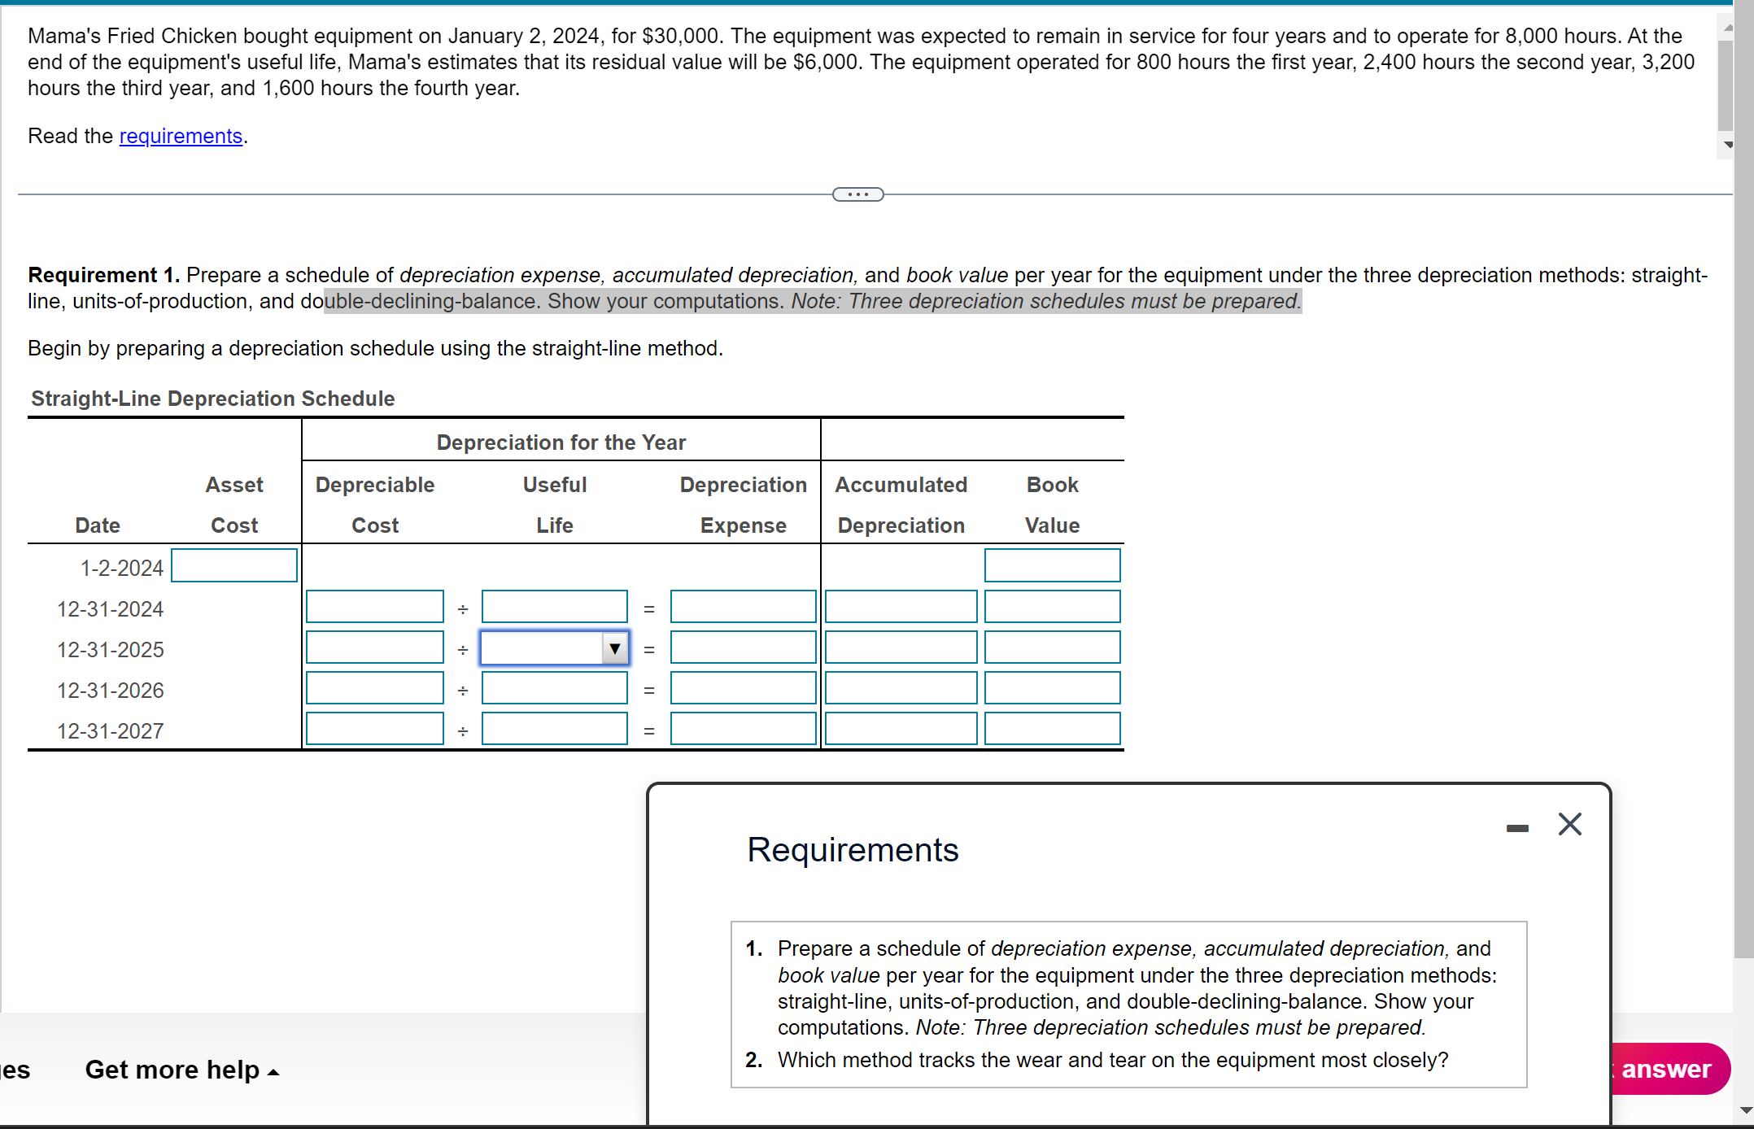Open the requirements link

point(181,136)
